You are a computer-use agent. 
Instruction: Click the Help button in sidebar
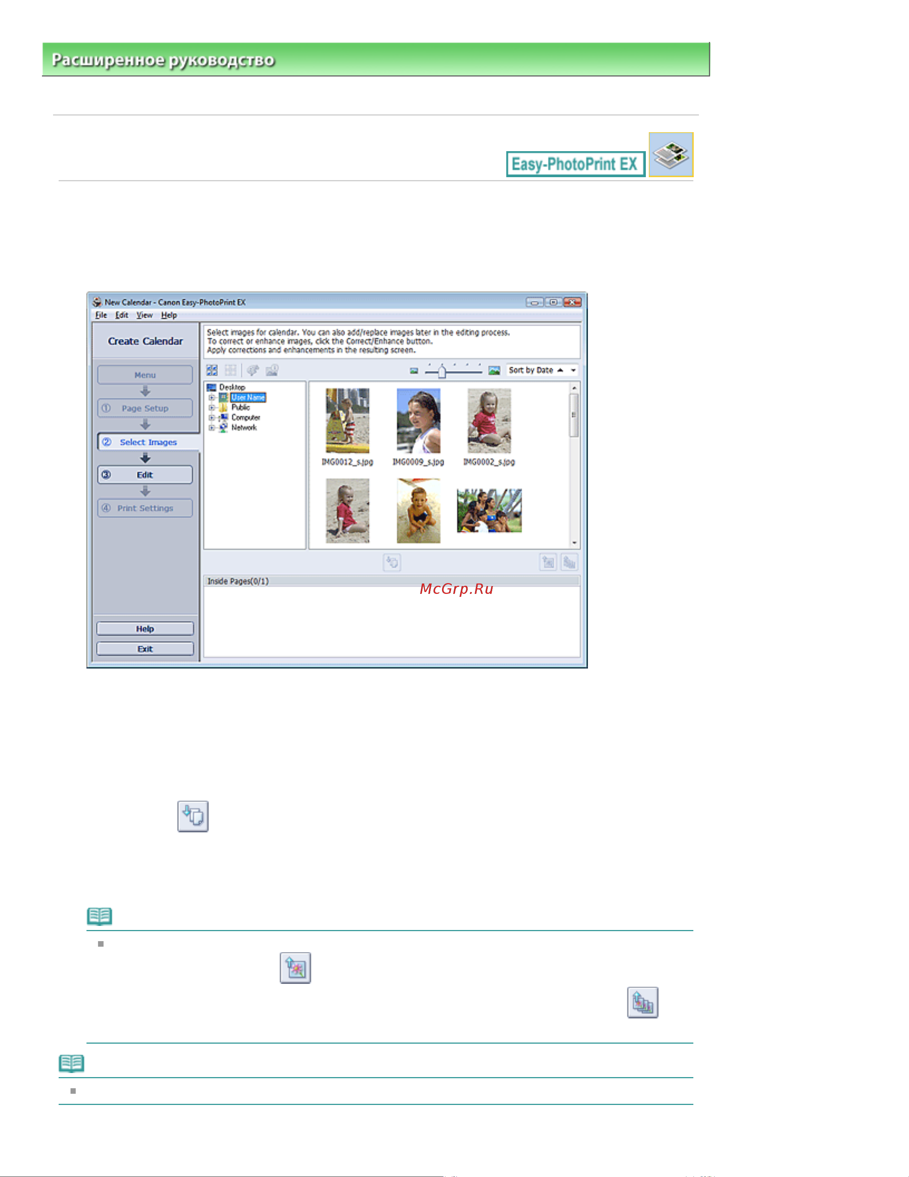coord(145,629)
